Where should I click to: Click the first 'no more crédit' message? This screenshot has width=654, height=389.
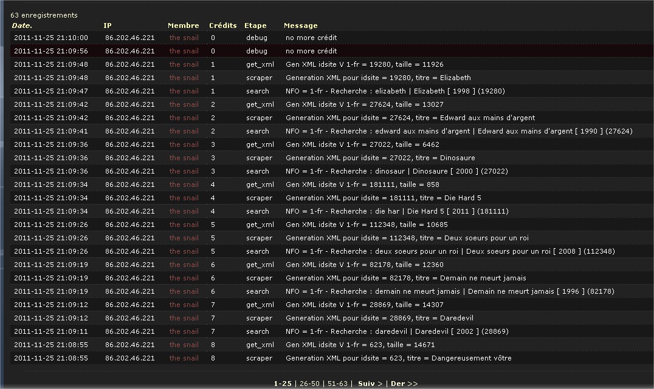[x=311, y=38]
